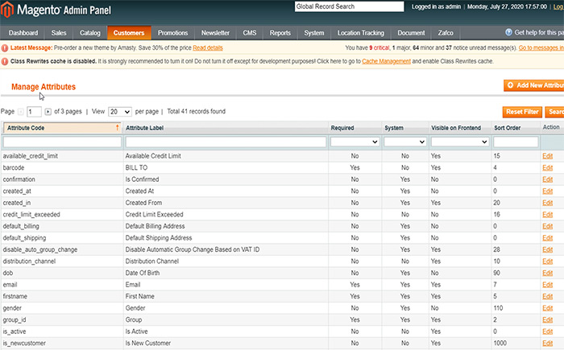564x350 pixels.
Task: Click the help question mark icon
Action: tap(508, 32)
